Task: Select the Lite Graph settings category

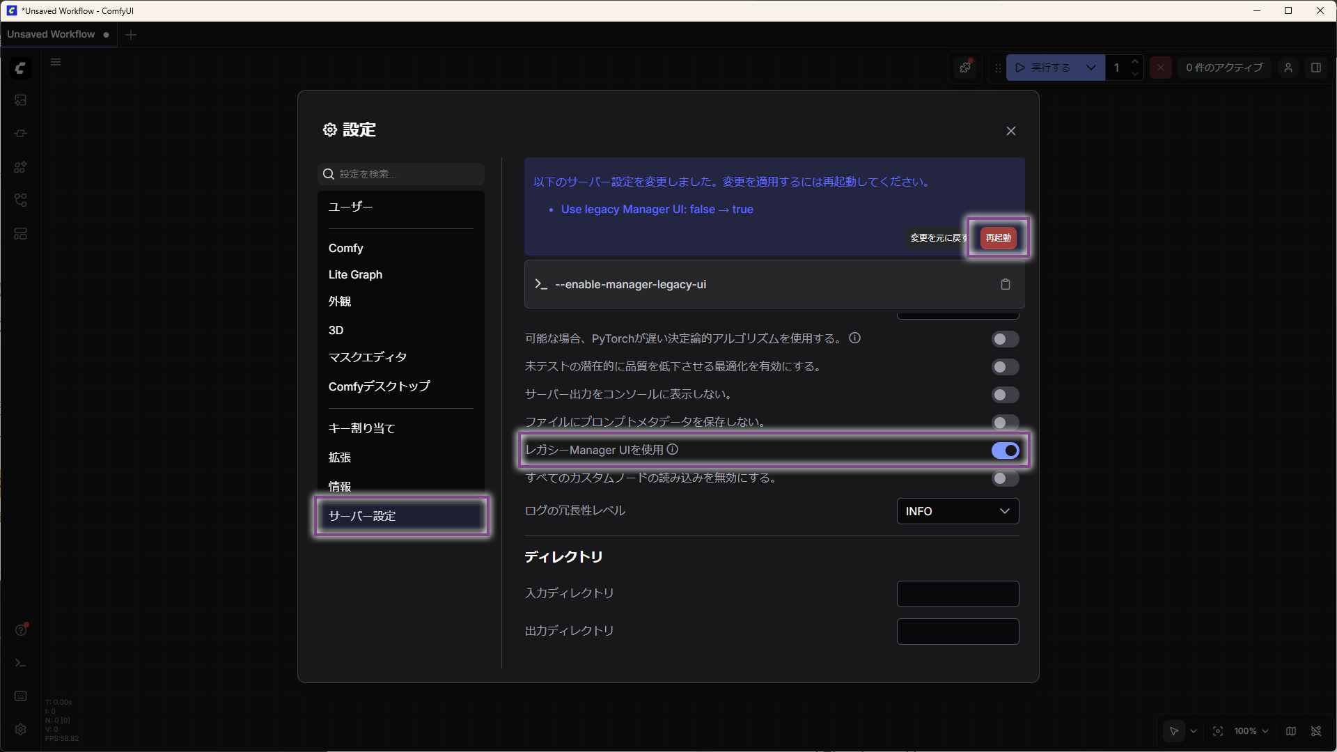Action: pyautogui.click(x=355, y=274)
